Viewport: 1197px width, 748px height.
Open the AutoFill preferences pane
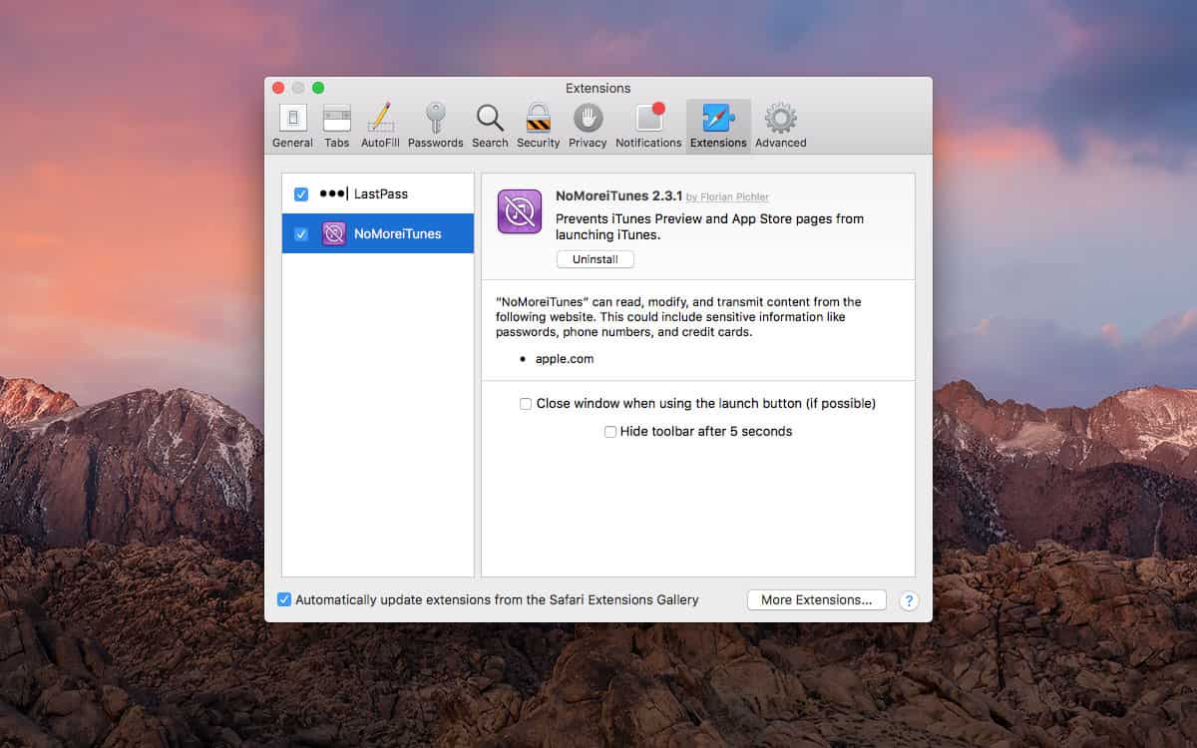click(x=380, y=126)
